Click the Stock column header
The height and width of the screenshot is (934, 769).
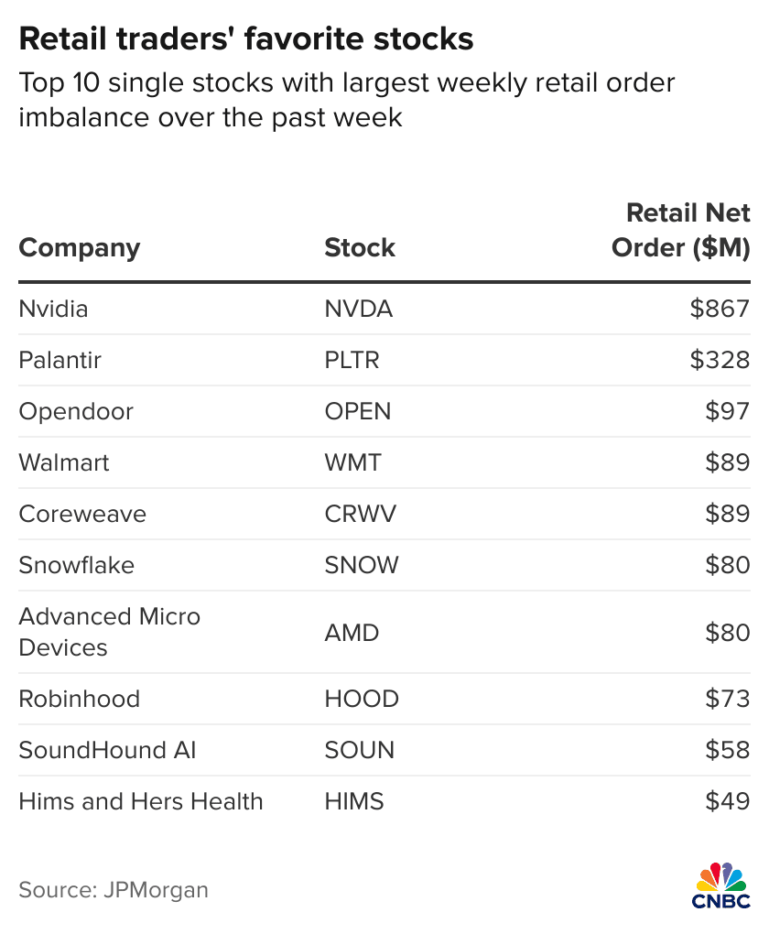coord(360,248)
